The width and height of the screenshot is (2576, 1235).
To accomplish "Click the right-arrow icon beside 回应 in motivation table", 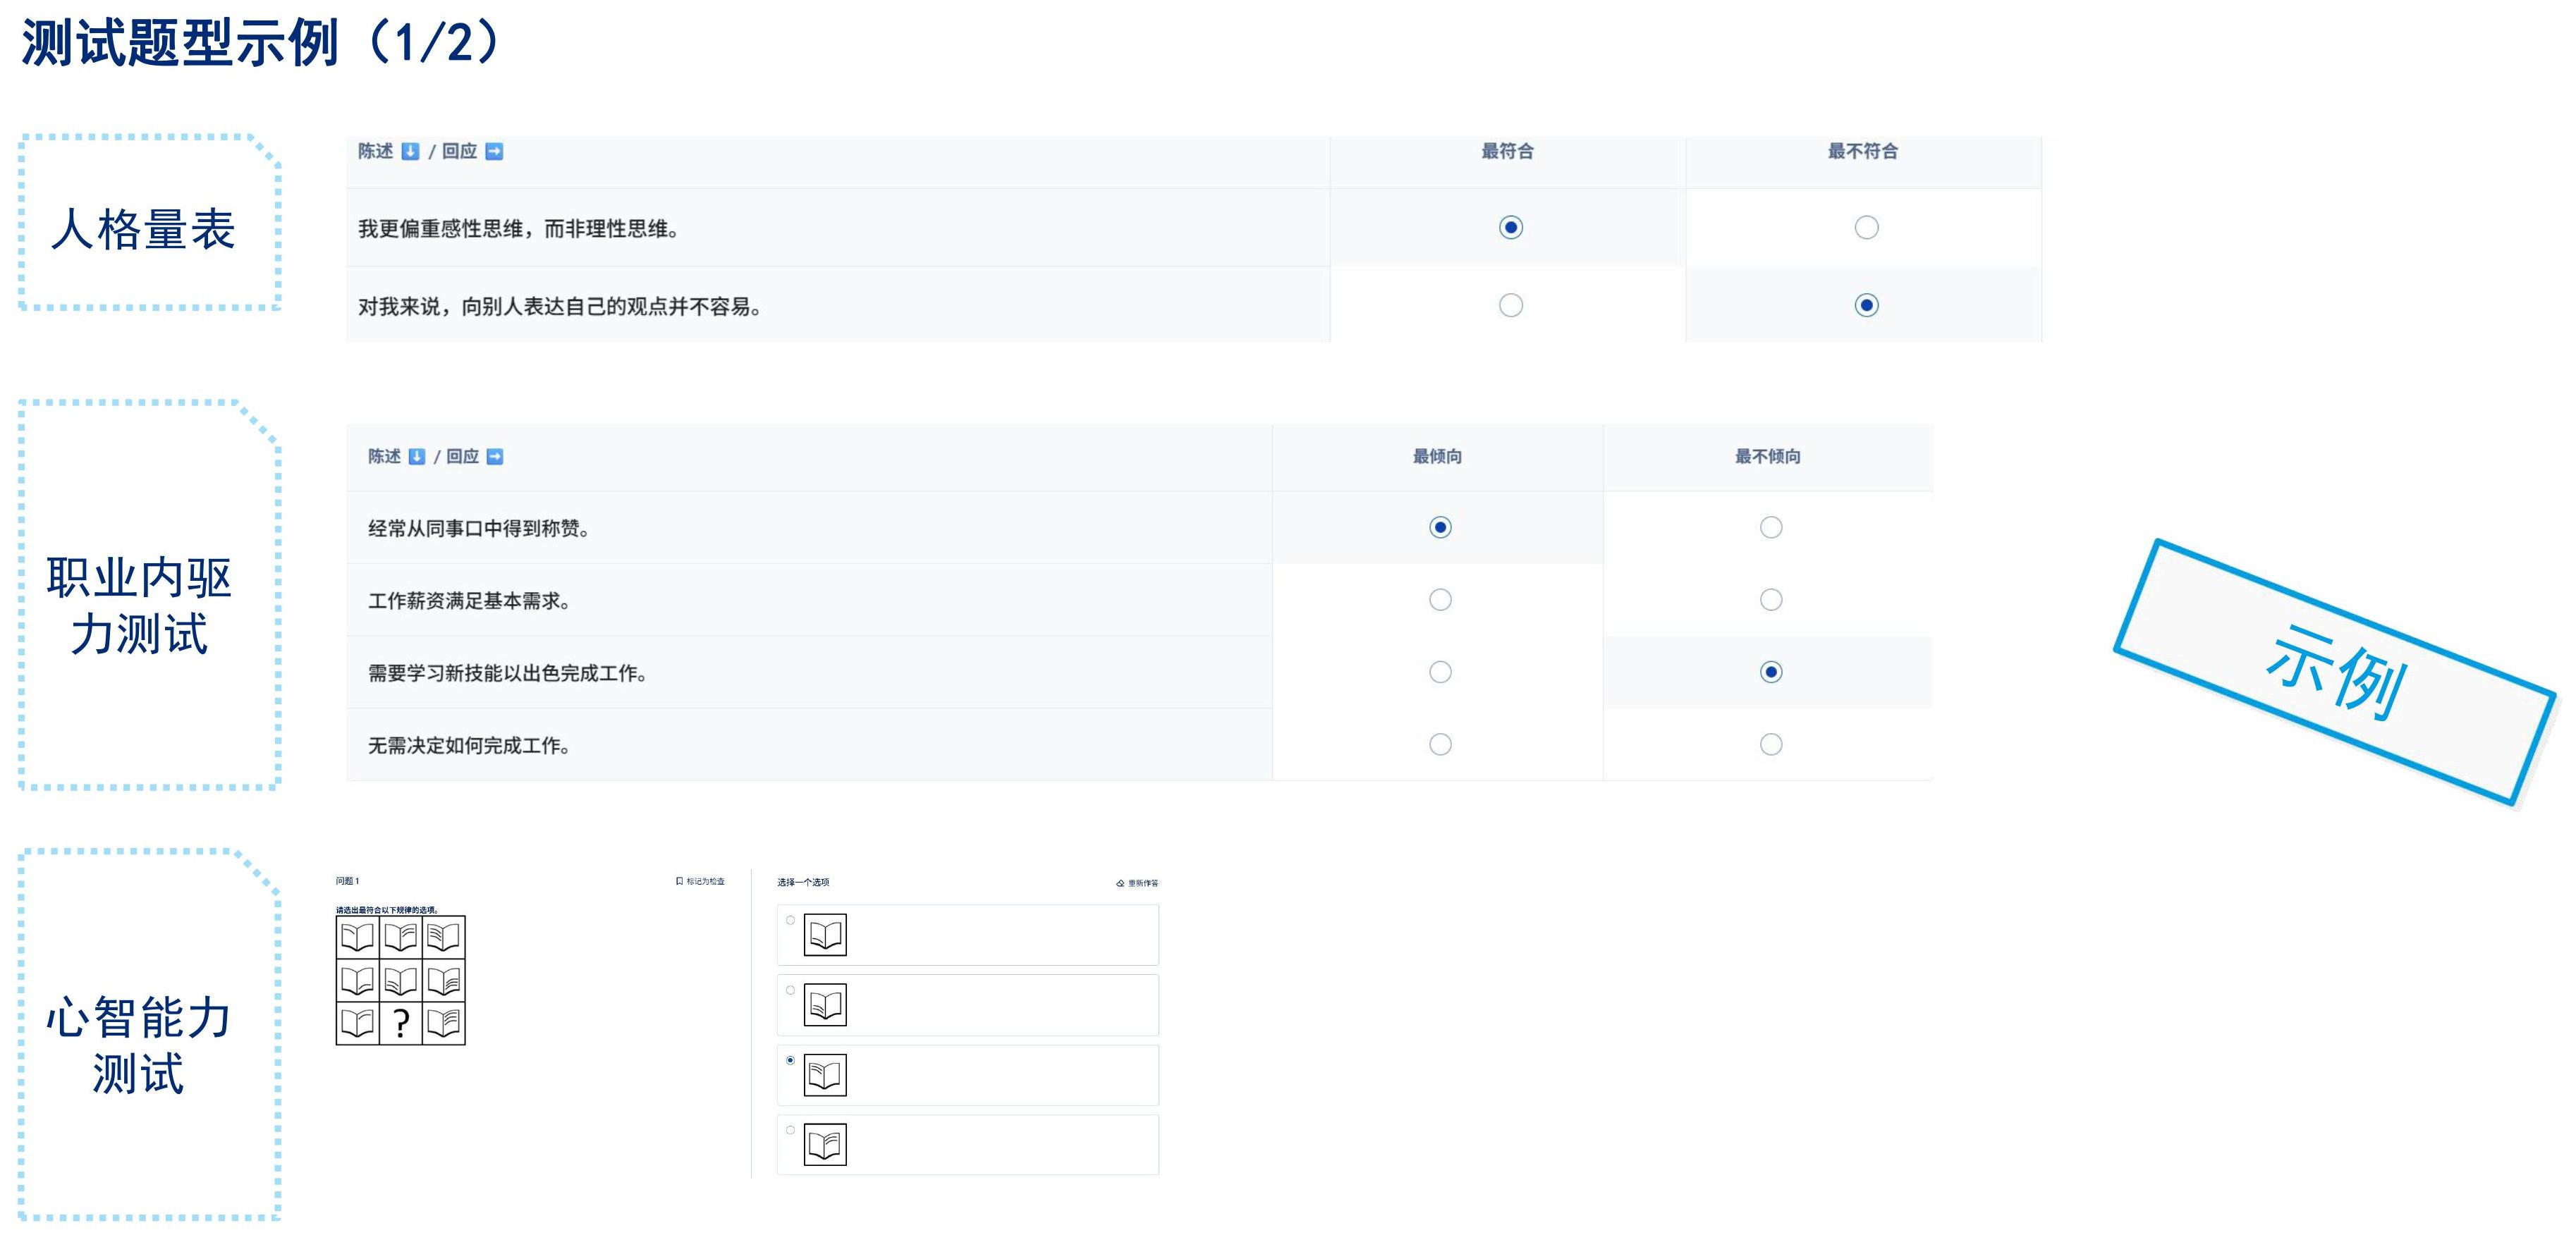I will point(495,456).
